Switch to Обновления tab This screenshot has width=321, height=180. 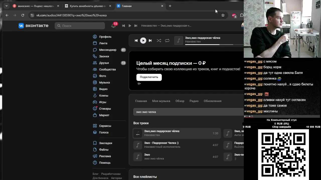click(x=212, y=101)
